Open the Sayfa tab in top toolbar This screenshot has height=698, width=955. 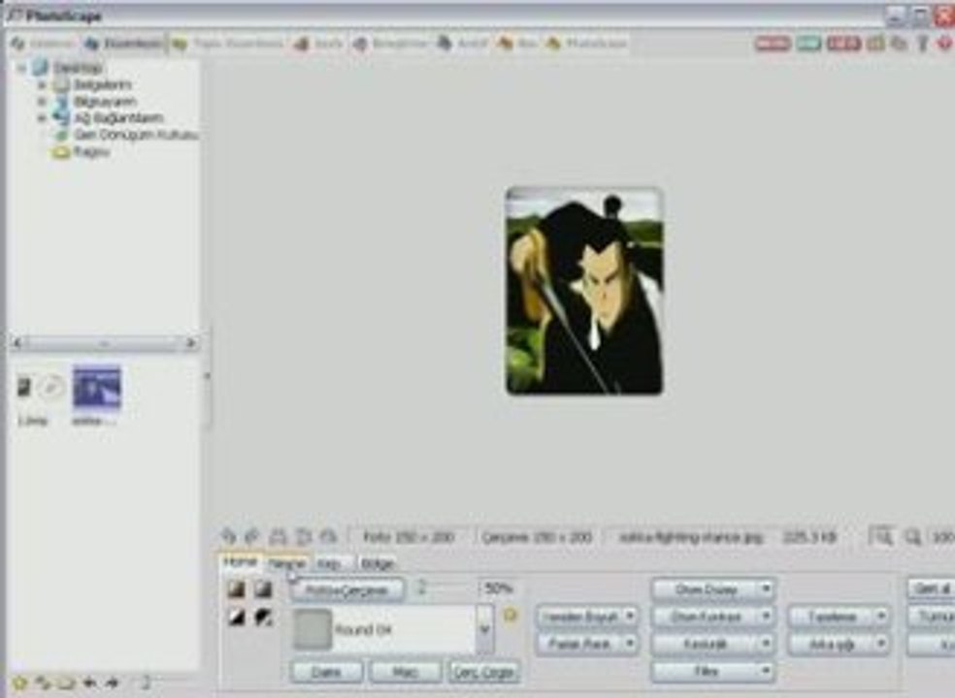click(x=318, y=44)
